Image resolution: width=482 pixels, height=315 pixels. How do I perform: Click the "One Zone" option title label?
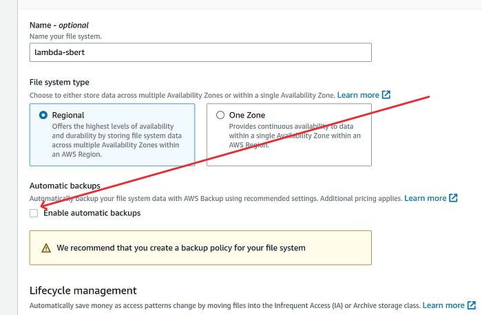coord(247,115)
